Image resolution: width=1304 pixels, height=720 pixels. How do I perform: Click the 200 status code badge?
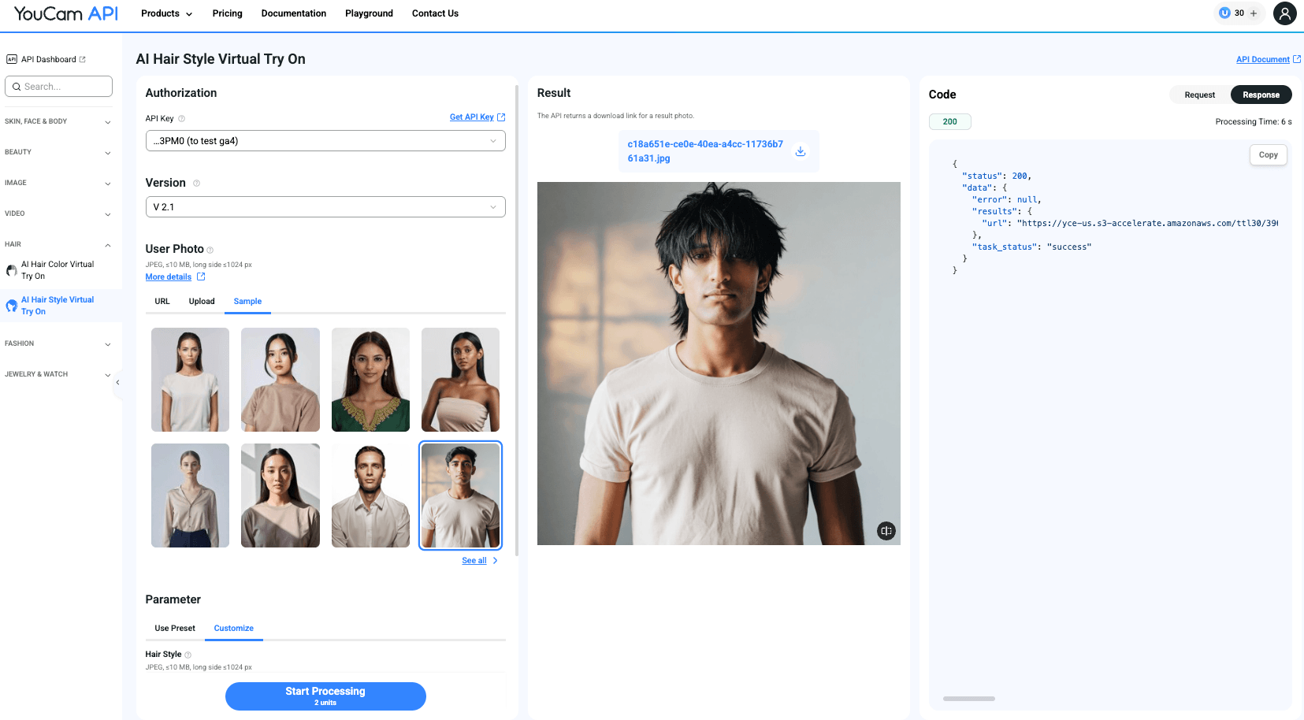coord(949,122)
